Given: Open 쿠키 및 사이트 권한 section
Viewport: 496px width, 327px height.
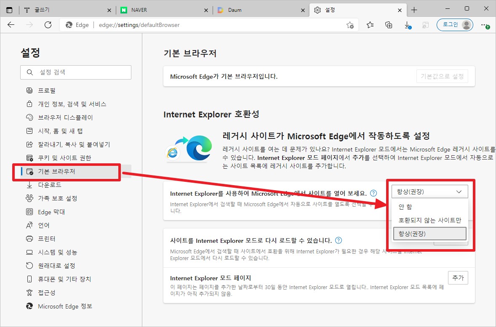Looking at the screenshot, I should click(x=76, y=158).
